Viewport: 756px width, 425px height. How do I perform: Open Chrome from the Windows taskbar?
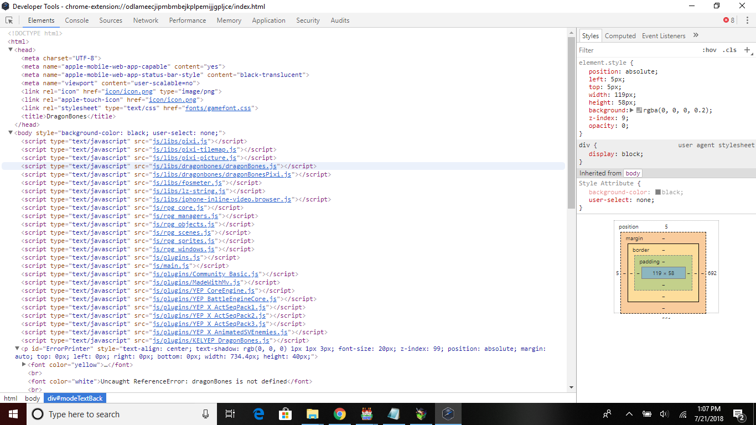340,414
